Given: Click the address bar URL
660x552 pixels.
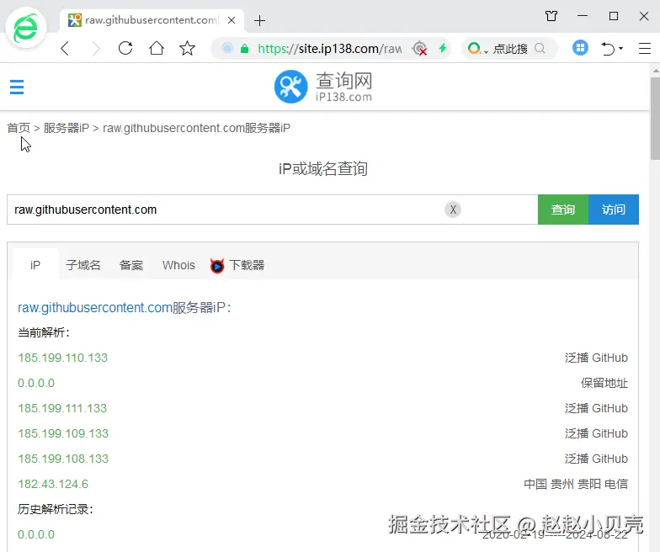Looking at the screenshot, I should [330, 49].
